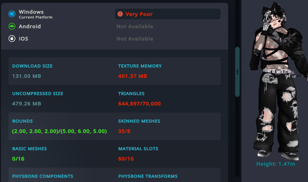Click the 0/16 basic meshes value
The width and height of the screenshot is (308, 182).
[18, 159]
